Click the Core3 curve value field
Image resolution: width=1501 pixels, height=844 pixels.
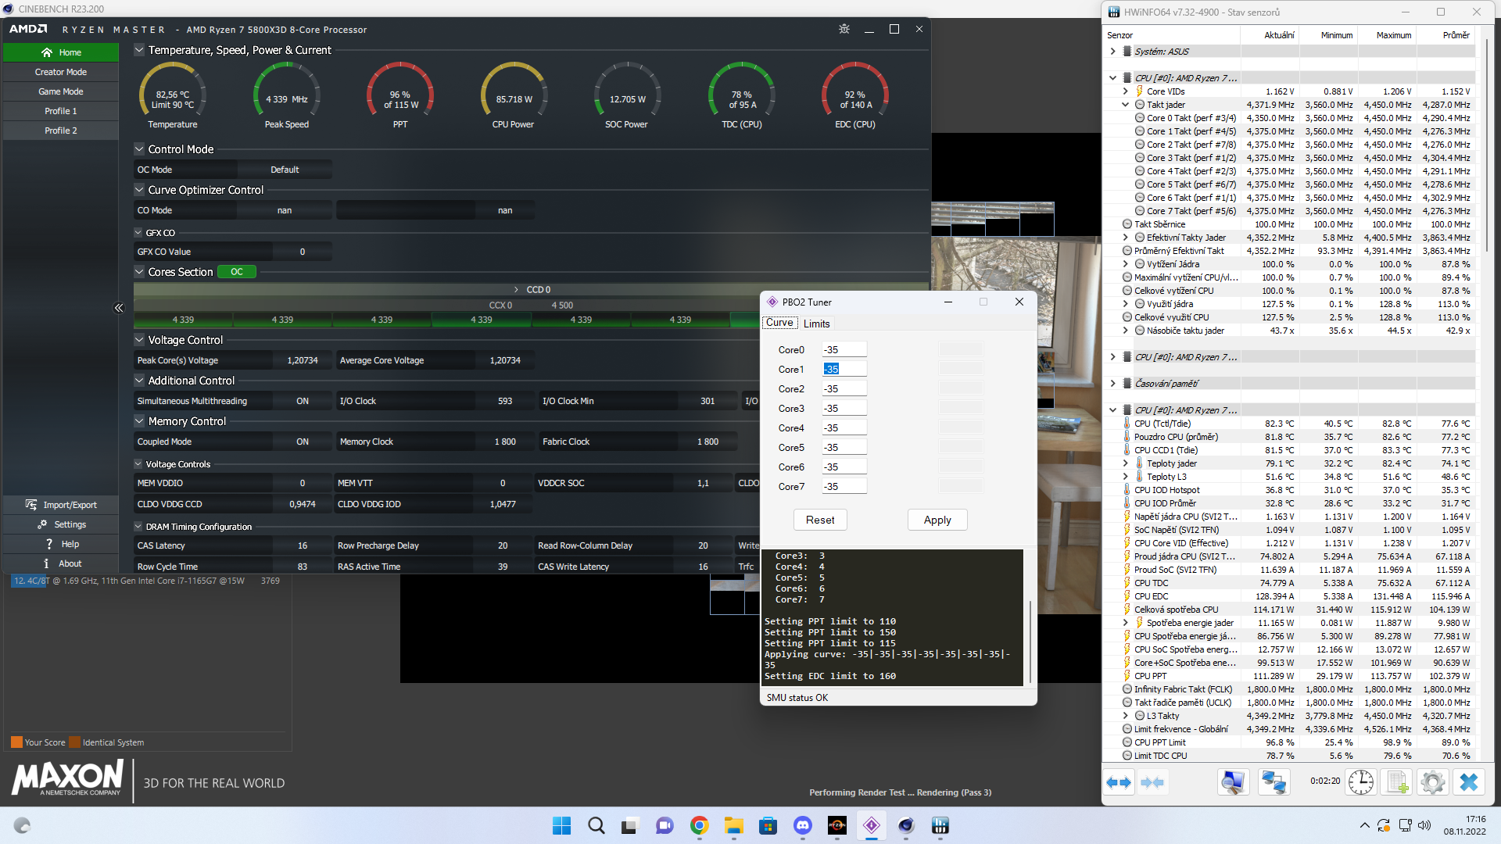(x=844, y=409)
